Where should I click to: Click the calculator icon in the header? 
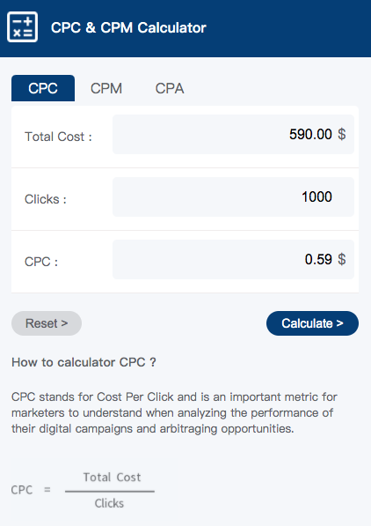(23, 26)
